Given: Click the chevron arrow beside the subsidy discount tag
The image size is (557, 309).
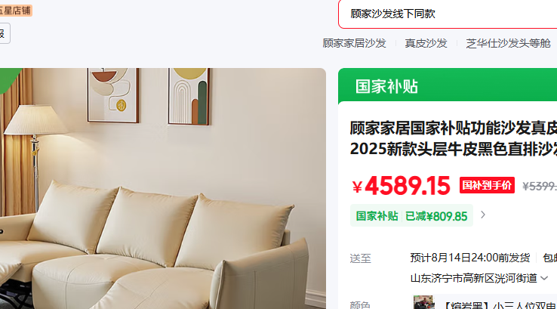Looking at the screenshot, I should (483, 215).
